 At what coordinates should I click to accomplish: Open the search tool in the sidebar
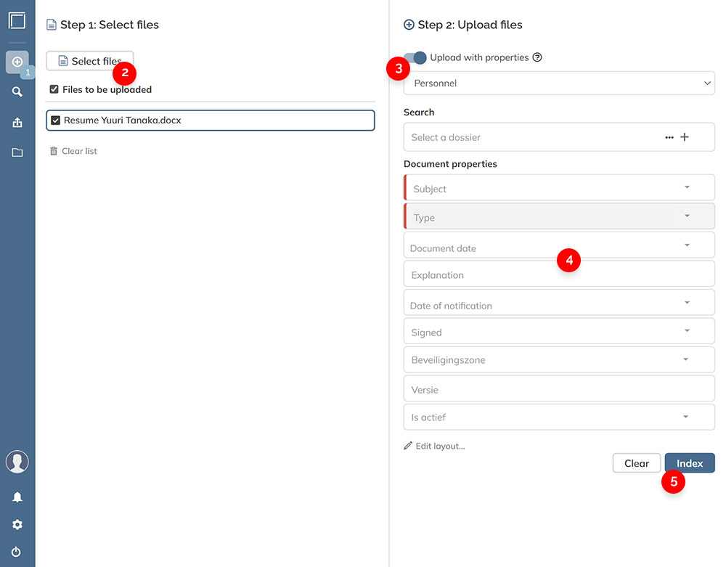(x=17, y=91)
